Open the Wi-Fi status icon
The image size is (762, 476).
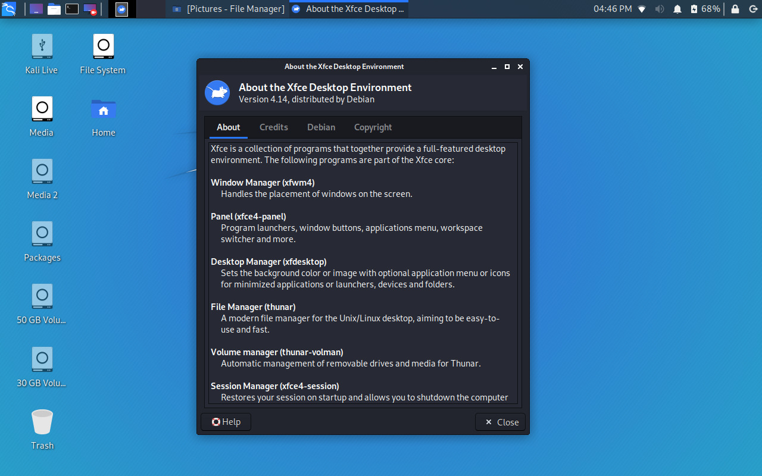pos(642,9)
